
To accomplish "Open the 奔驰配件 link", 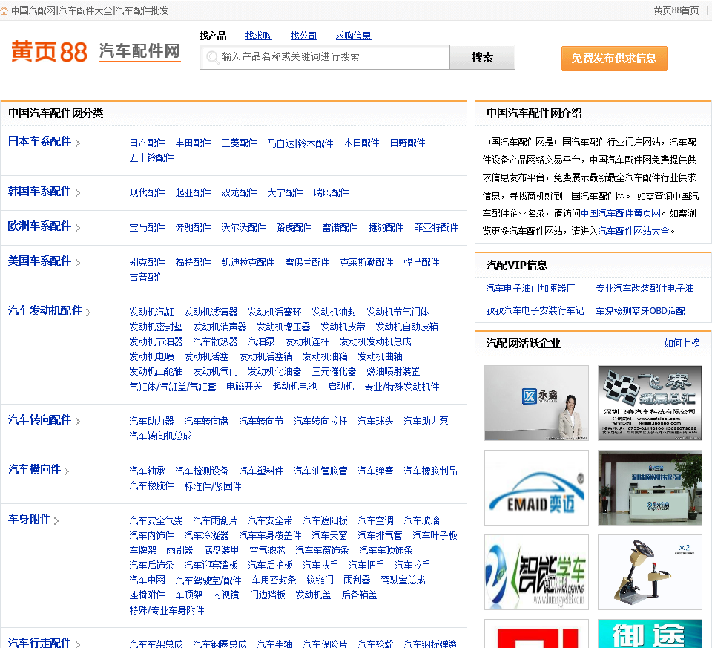I will click(x=193, y=228).
